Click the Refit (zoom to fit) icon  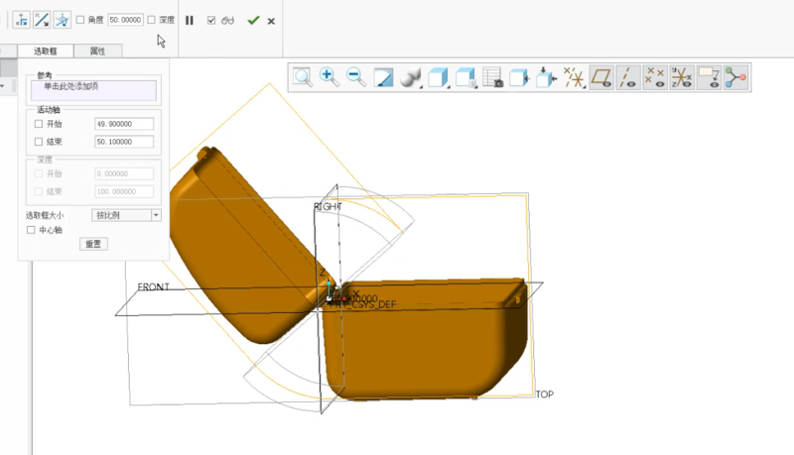pos(303,77)
